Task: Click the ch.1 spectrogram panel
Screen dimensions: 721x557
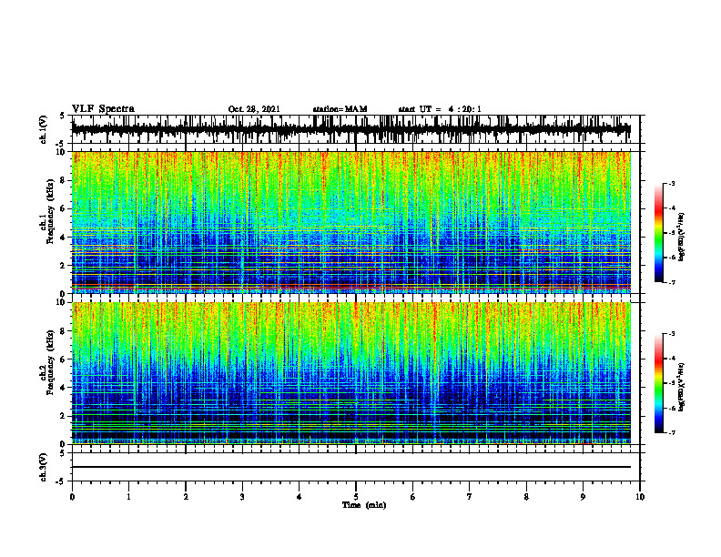Action: click(x=351, y=222)
